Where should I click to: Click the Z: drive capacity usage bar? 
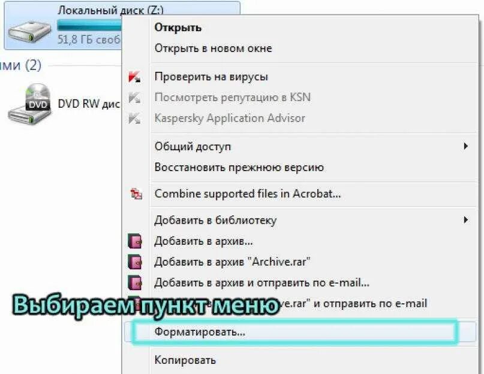coord(89,25)
